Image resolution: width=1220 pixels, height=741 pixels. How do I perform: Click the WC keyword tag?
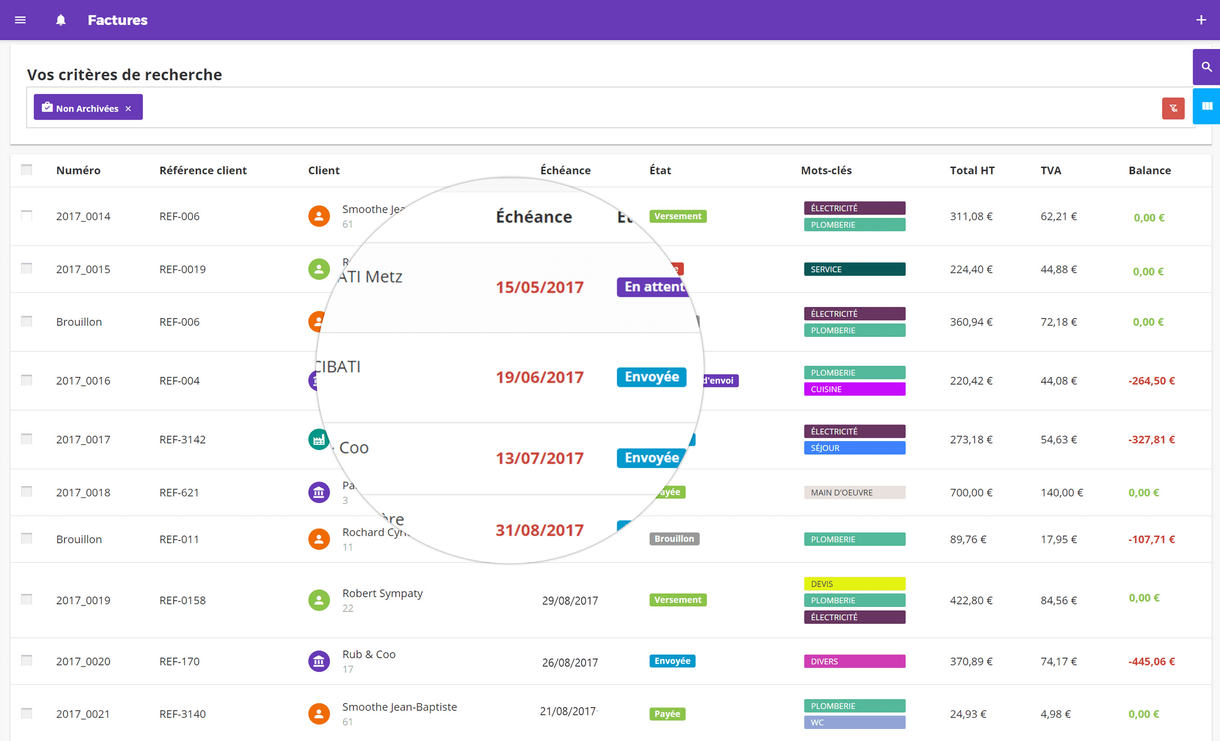click(854, 722)
